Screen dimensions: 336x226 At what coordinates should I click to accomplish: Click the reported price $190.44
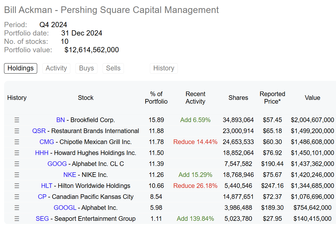click(x=272, y=164)
